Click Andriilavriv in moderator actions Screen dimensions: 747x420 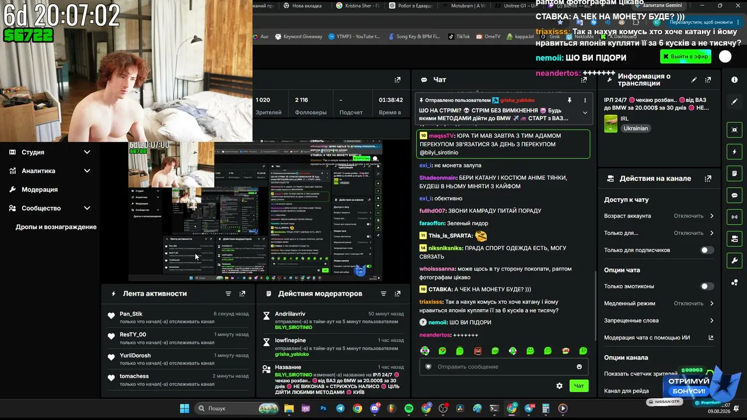(290, 314)
